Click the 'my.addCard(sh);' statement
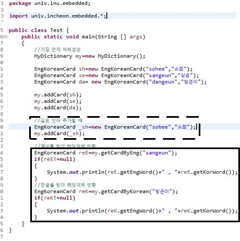Viewport: 240px width, 241px height. 58,95
